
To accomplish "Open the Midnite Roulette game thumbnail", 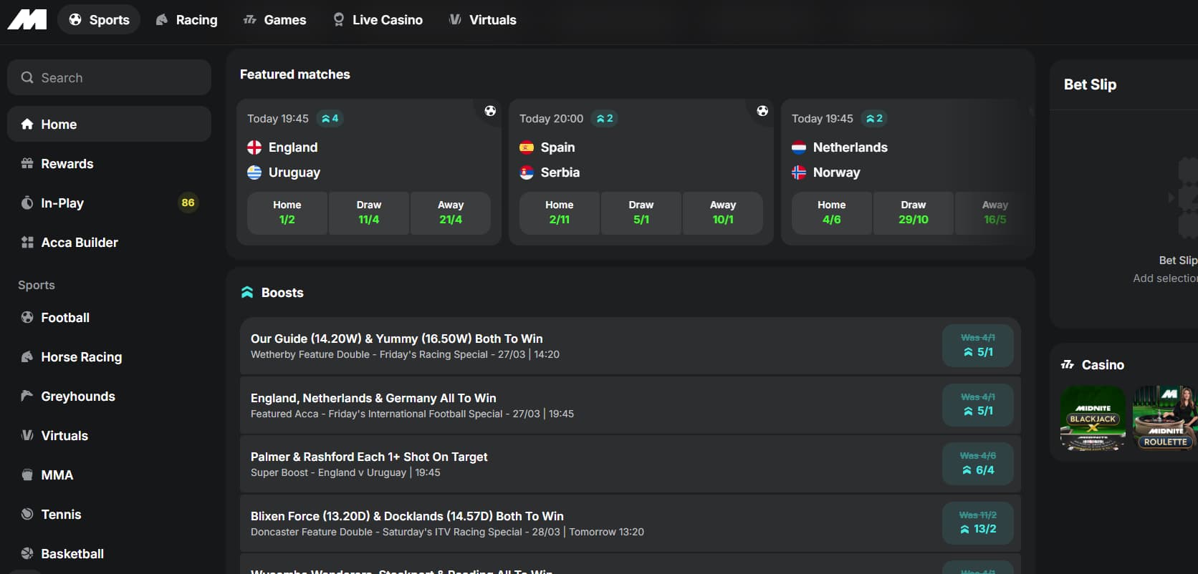I will [x=1164, y=419].
